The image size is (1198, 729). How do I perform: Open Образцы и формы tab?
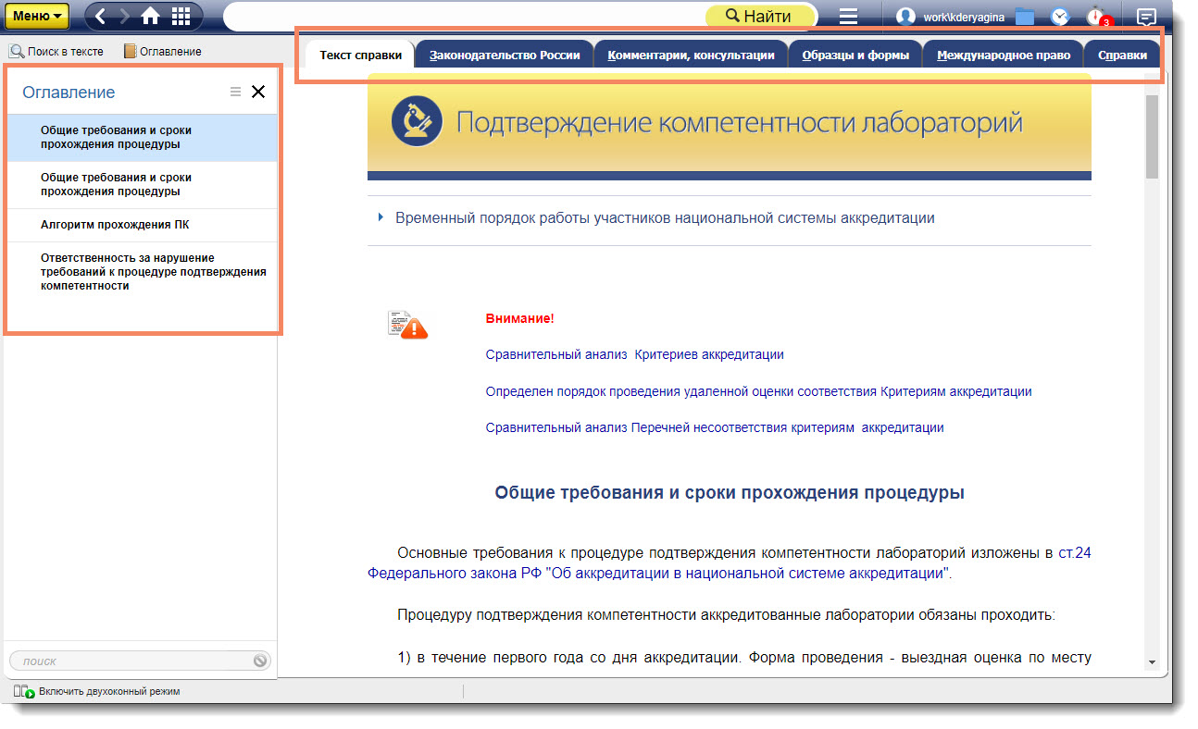(x=855, y=55)
